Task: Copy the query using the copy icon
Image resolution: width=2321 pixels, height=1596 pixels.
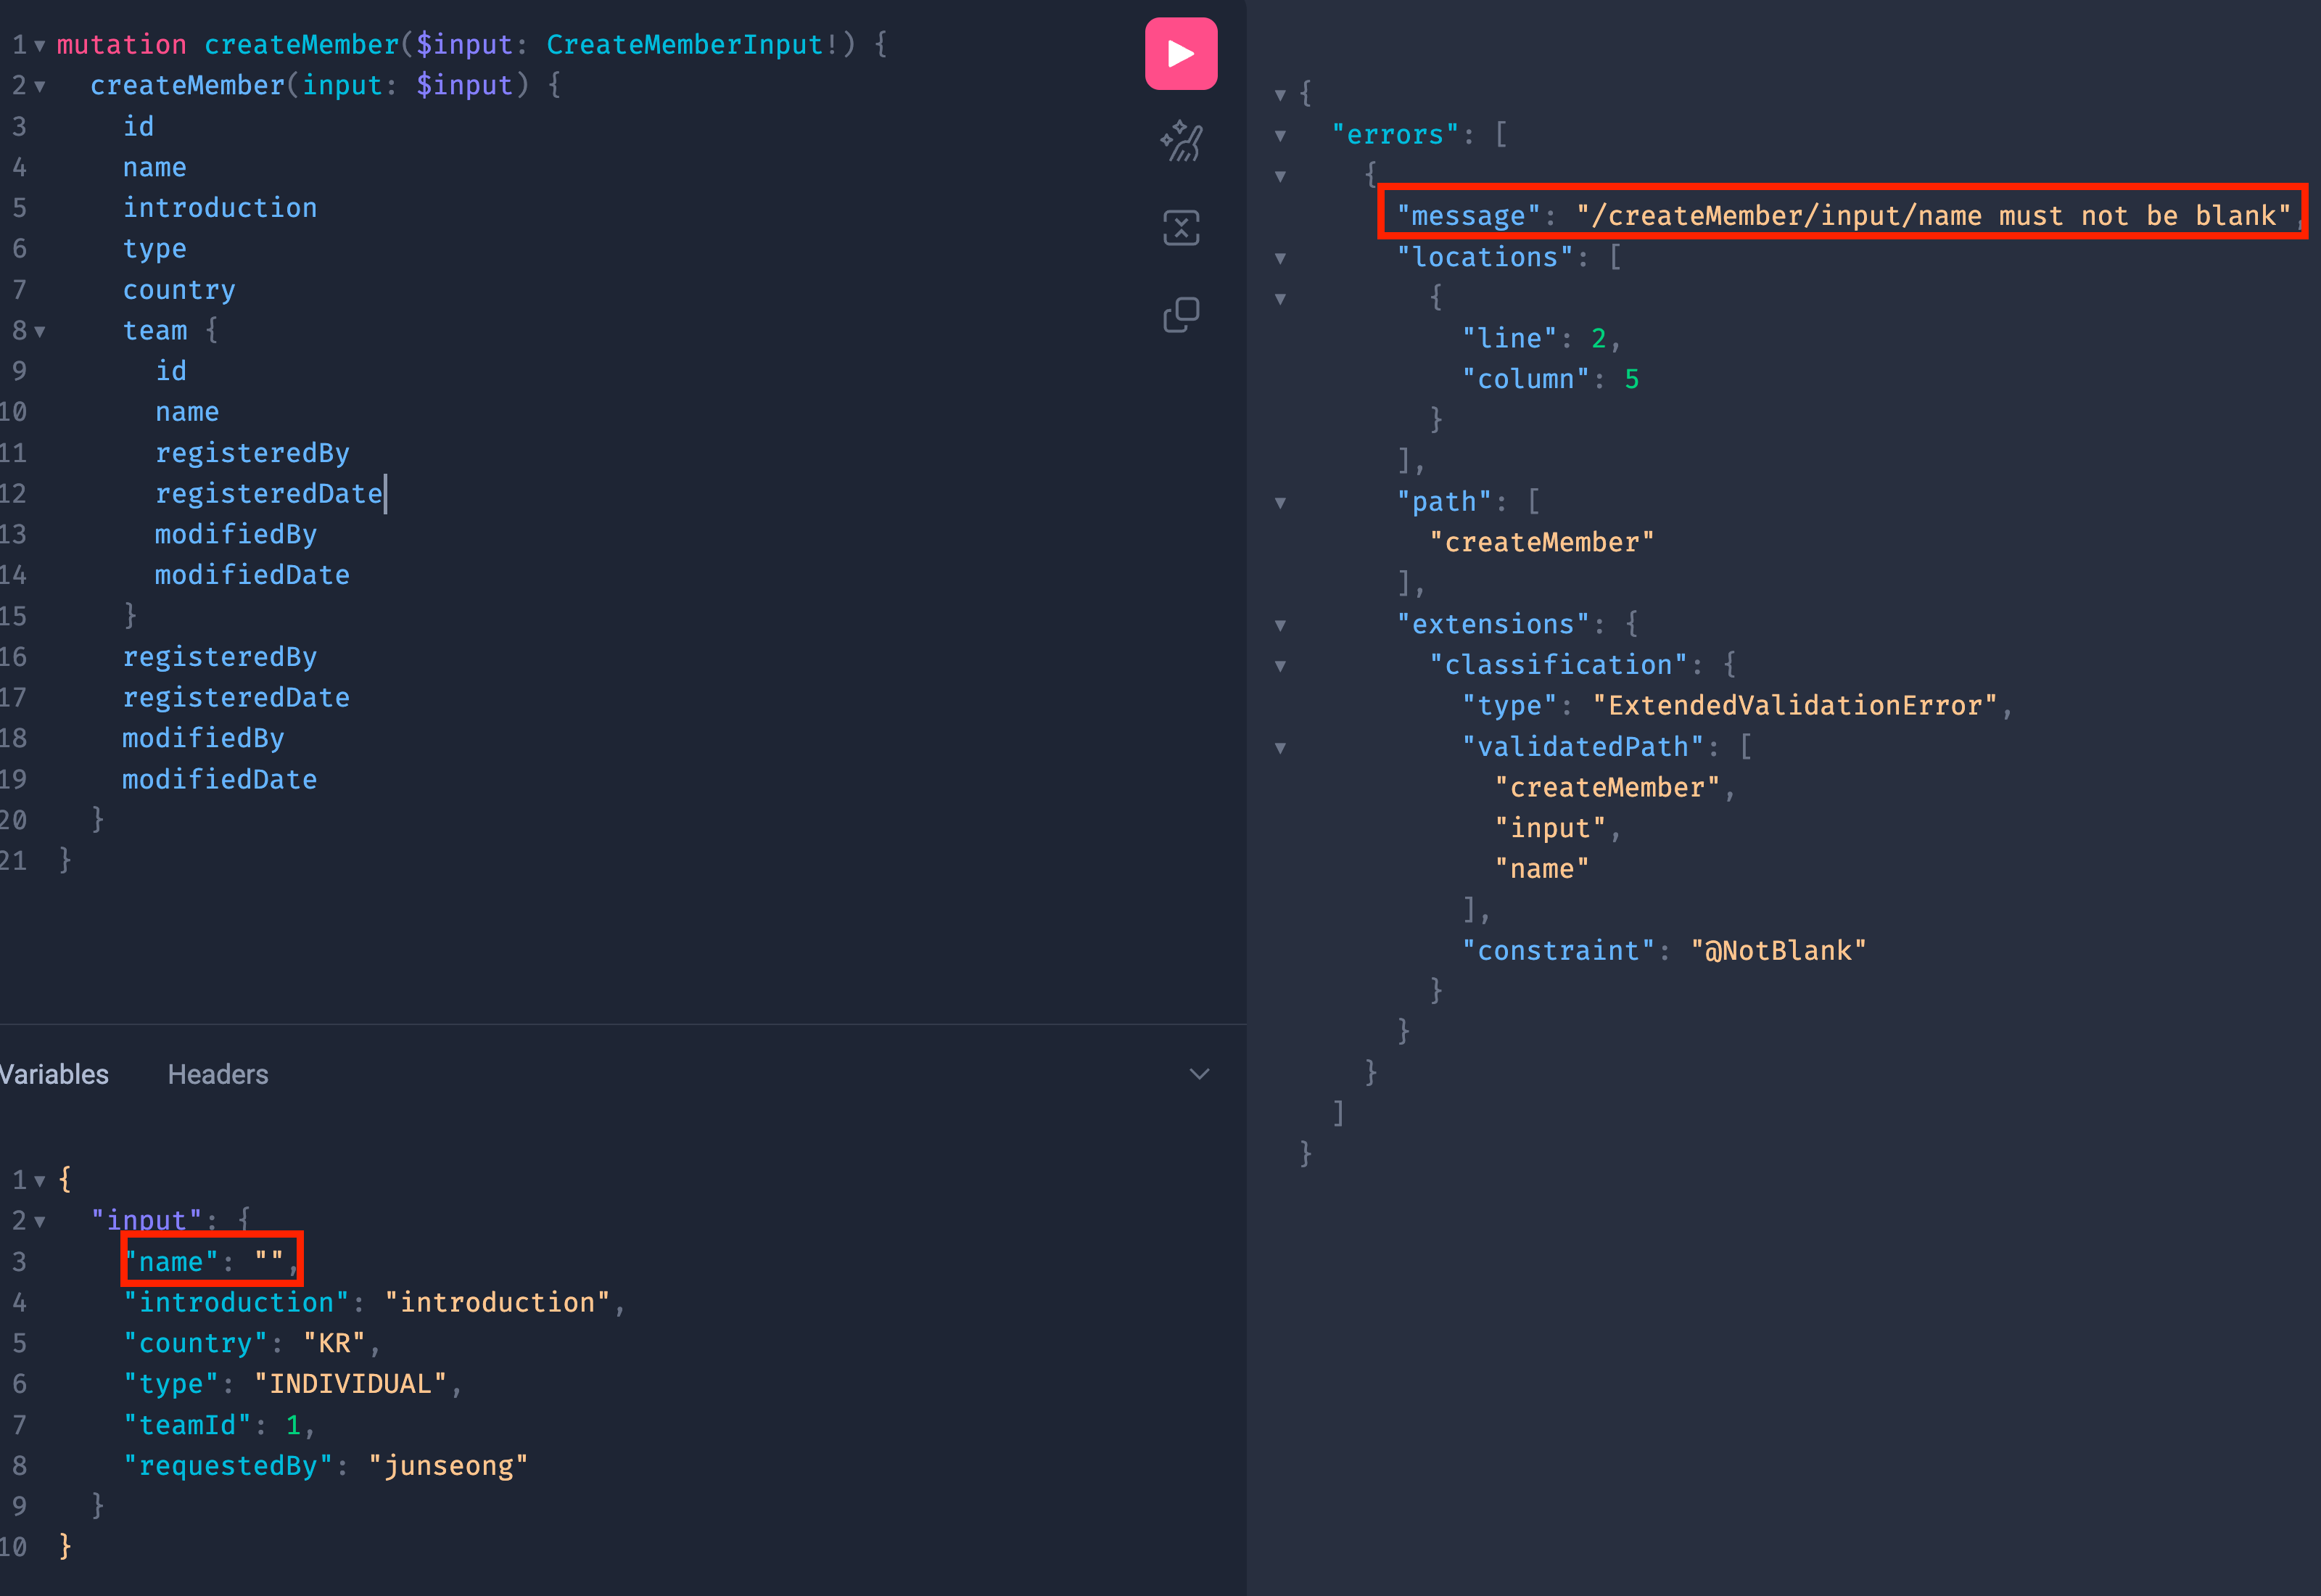Action: (1181, 315)
